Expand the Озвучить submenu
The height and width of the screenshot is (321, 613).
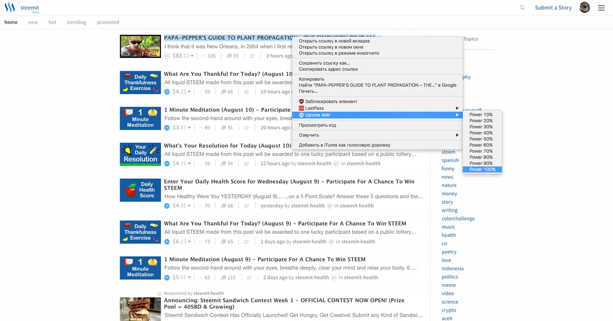[x=457, y=135]
